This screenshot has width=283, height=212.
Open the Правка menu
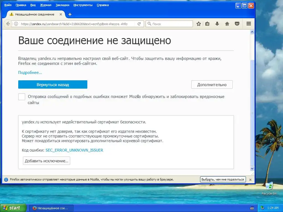tap(21, 5)
